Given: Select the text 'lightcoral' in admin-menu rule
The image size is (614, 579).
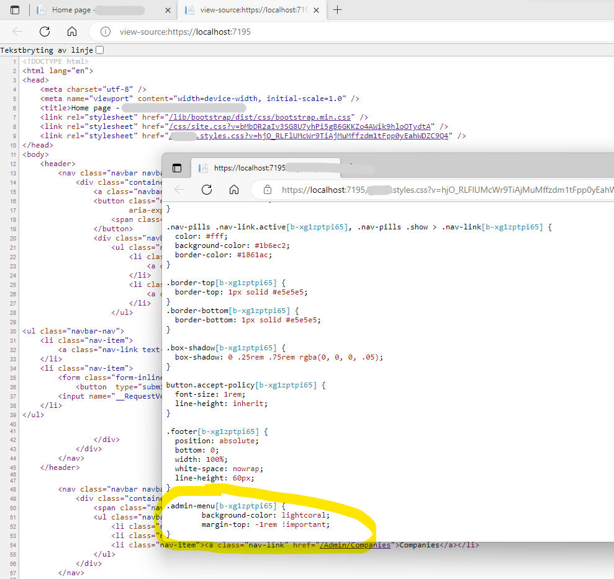Looking at the screenshot, I should (x=303, y=515).
